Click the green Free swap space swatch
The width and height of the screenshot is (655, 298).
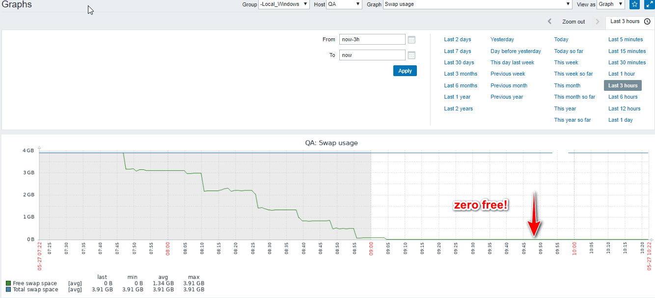click(x=8, y=283)
